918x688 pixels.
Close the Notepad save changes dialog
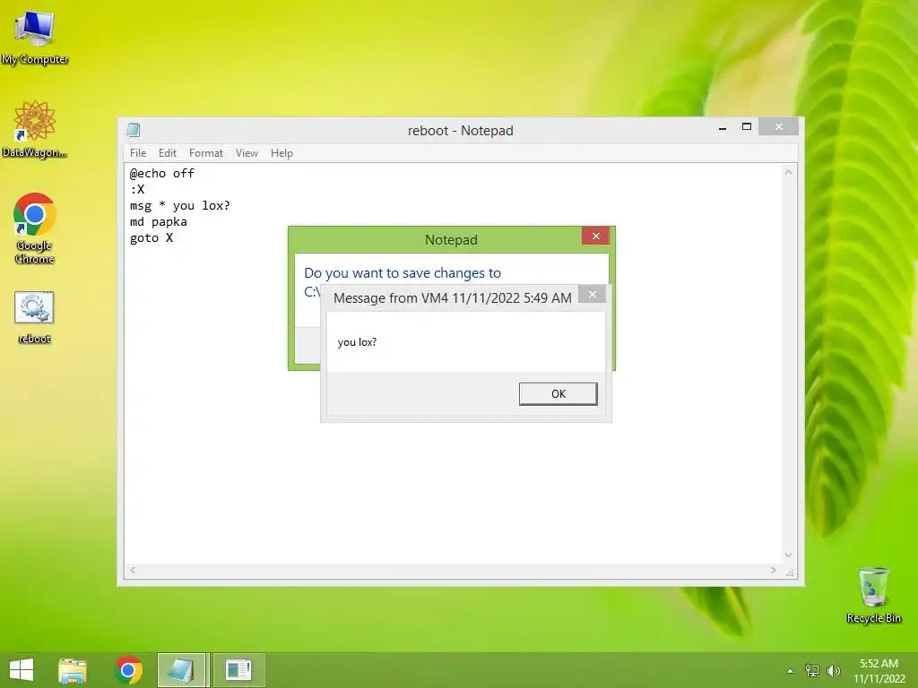595,236
